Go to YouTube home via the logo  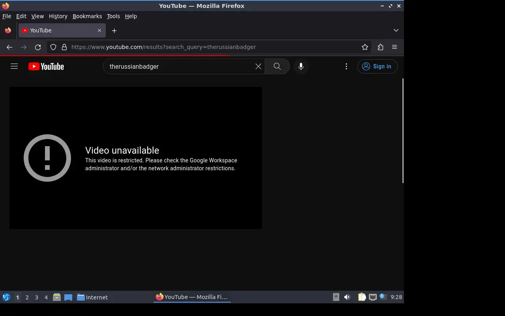tap(46, 66)
